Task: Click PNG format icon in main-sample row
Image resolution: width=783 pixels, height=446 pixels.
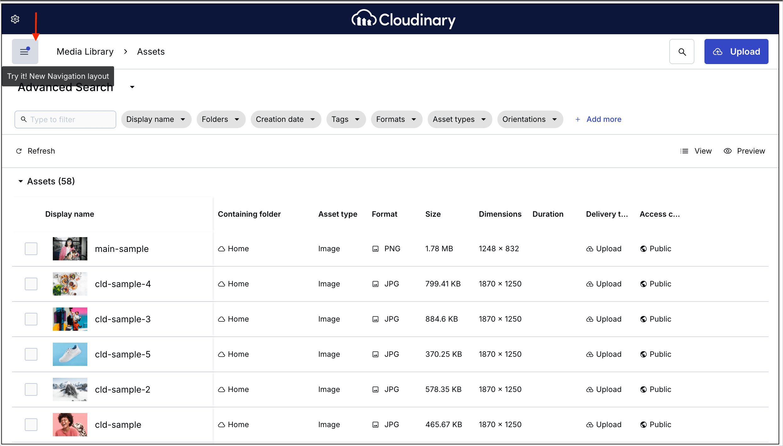Action: click(x=375, y=249)
